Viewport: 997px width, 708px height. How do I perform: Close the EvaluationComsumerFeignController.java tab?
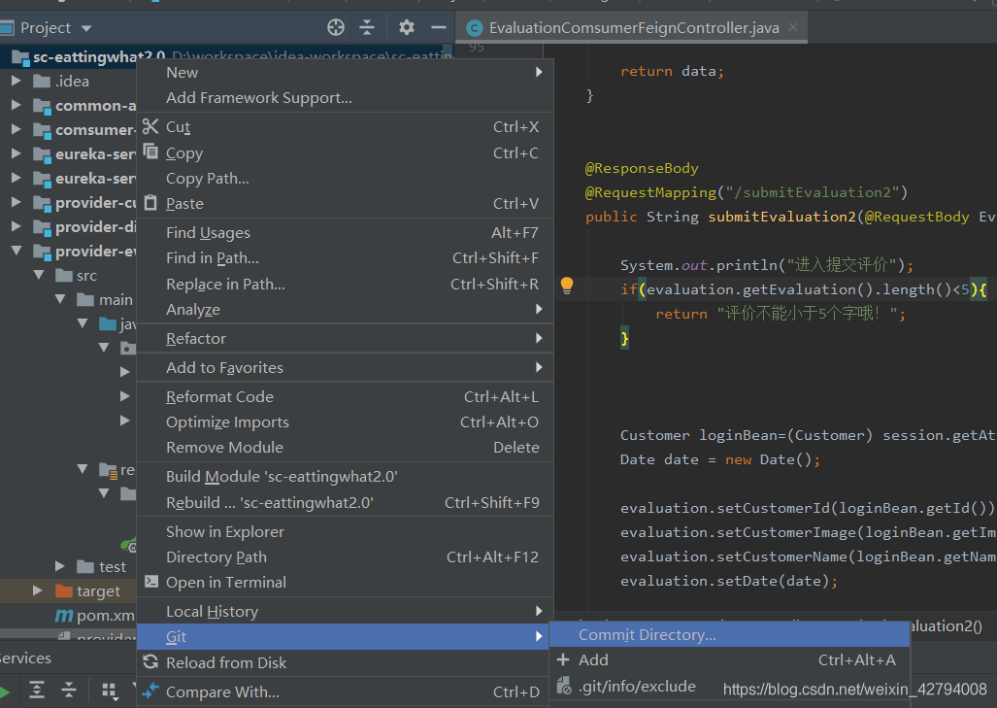pyautogui.click(x=793, y=27)
